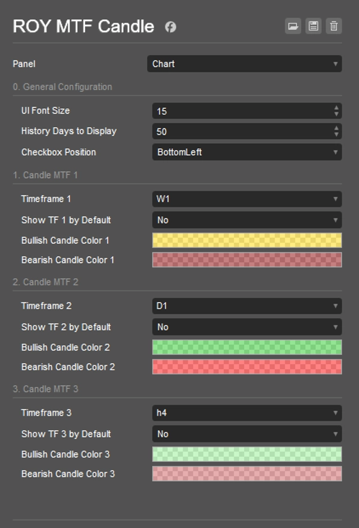Click the UI Font Size input field
Image resolution: width=359 pixels, height=528 pixels.
[x=239, y=111]
